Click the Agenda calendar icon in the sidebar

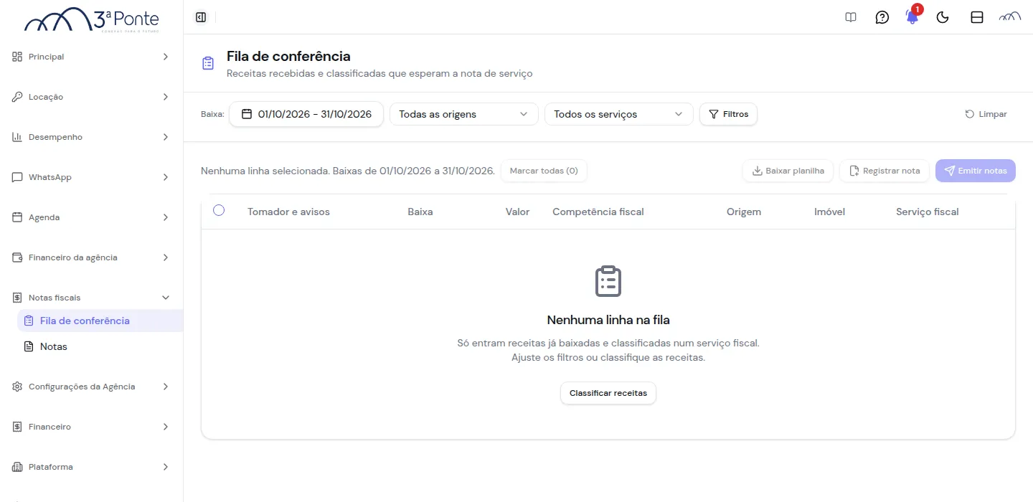click(17, 217)
